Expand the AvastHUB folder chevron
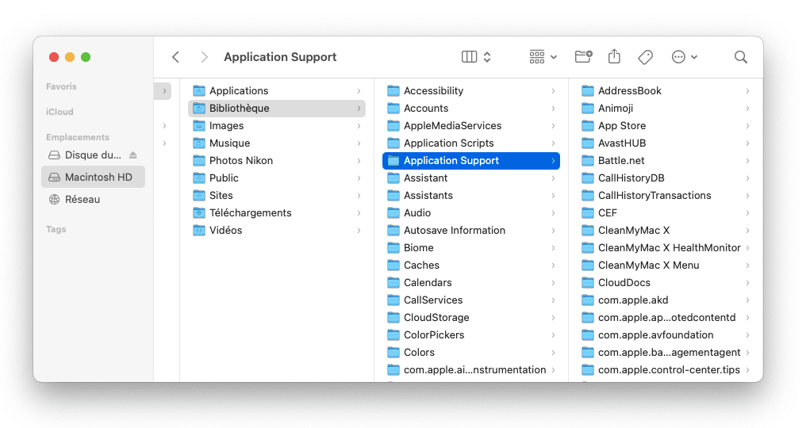 [x=747, y=143]
